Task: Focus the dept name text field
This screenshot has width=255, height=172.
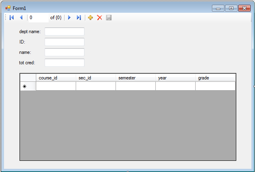Action: pyautogui.click(x=65, y=32)
